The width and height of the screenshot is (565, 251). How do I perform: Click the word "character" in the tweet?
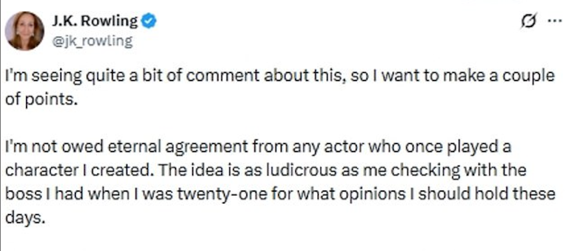[x=41, y=171]
